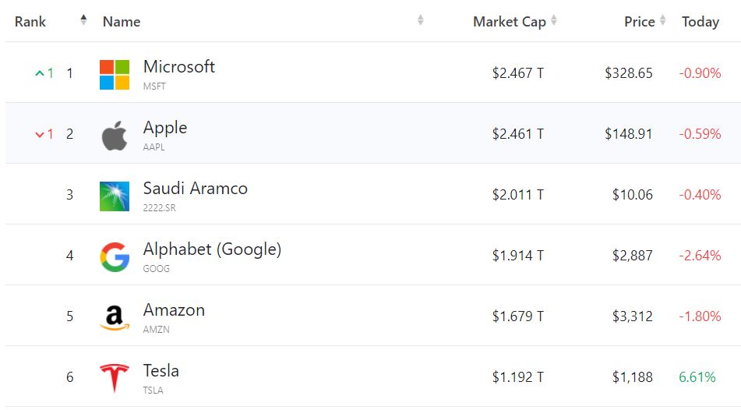Viewport: 741px width, 410px height.
Task: Click the Microsoft logo icon
Action: (115, 74)
